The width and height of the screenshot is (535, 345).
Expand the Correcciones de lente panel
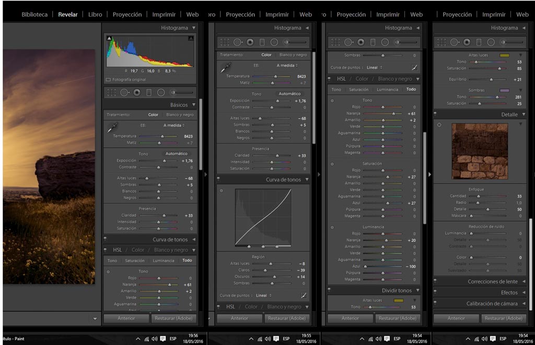(524, 281)
